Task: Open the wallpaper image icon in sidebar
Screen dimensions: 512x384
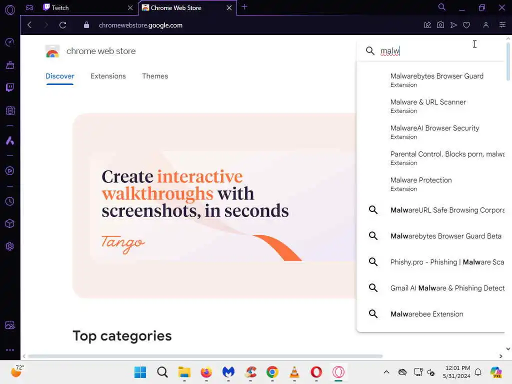Action: pos(10,325)
